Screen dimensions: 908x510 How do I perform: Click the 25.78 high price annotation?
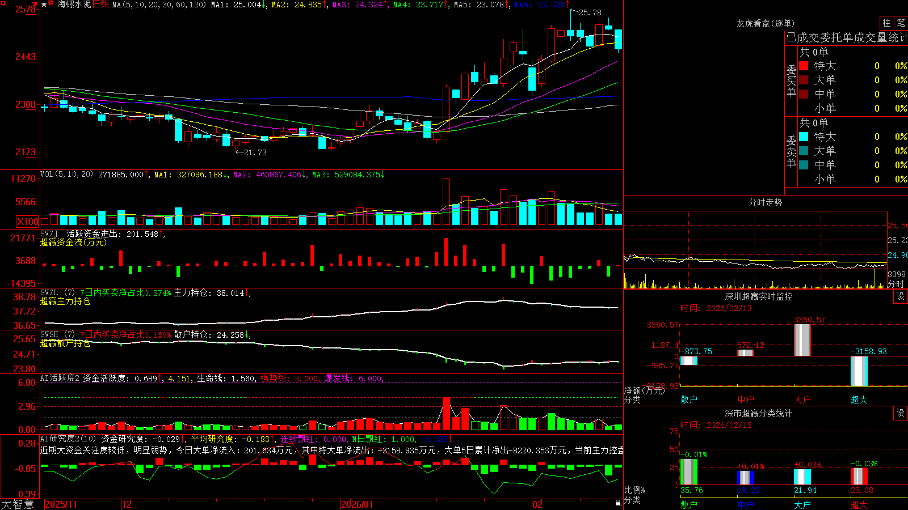point(590,12)
